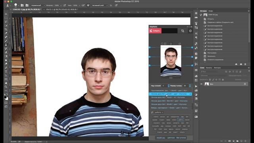This screenshot has width=254, height=143.
Task: Click the rotate icon above VisaForm preview
Action: click(179, 44)
